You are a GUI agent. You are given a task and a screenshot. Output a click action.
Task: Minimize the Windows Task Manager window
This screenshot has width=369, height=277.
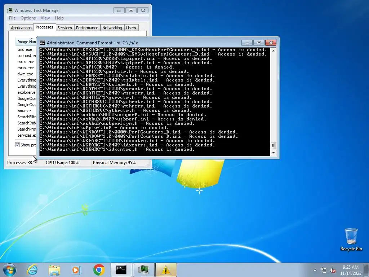coord(119,10)
